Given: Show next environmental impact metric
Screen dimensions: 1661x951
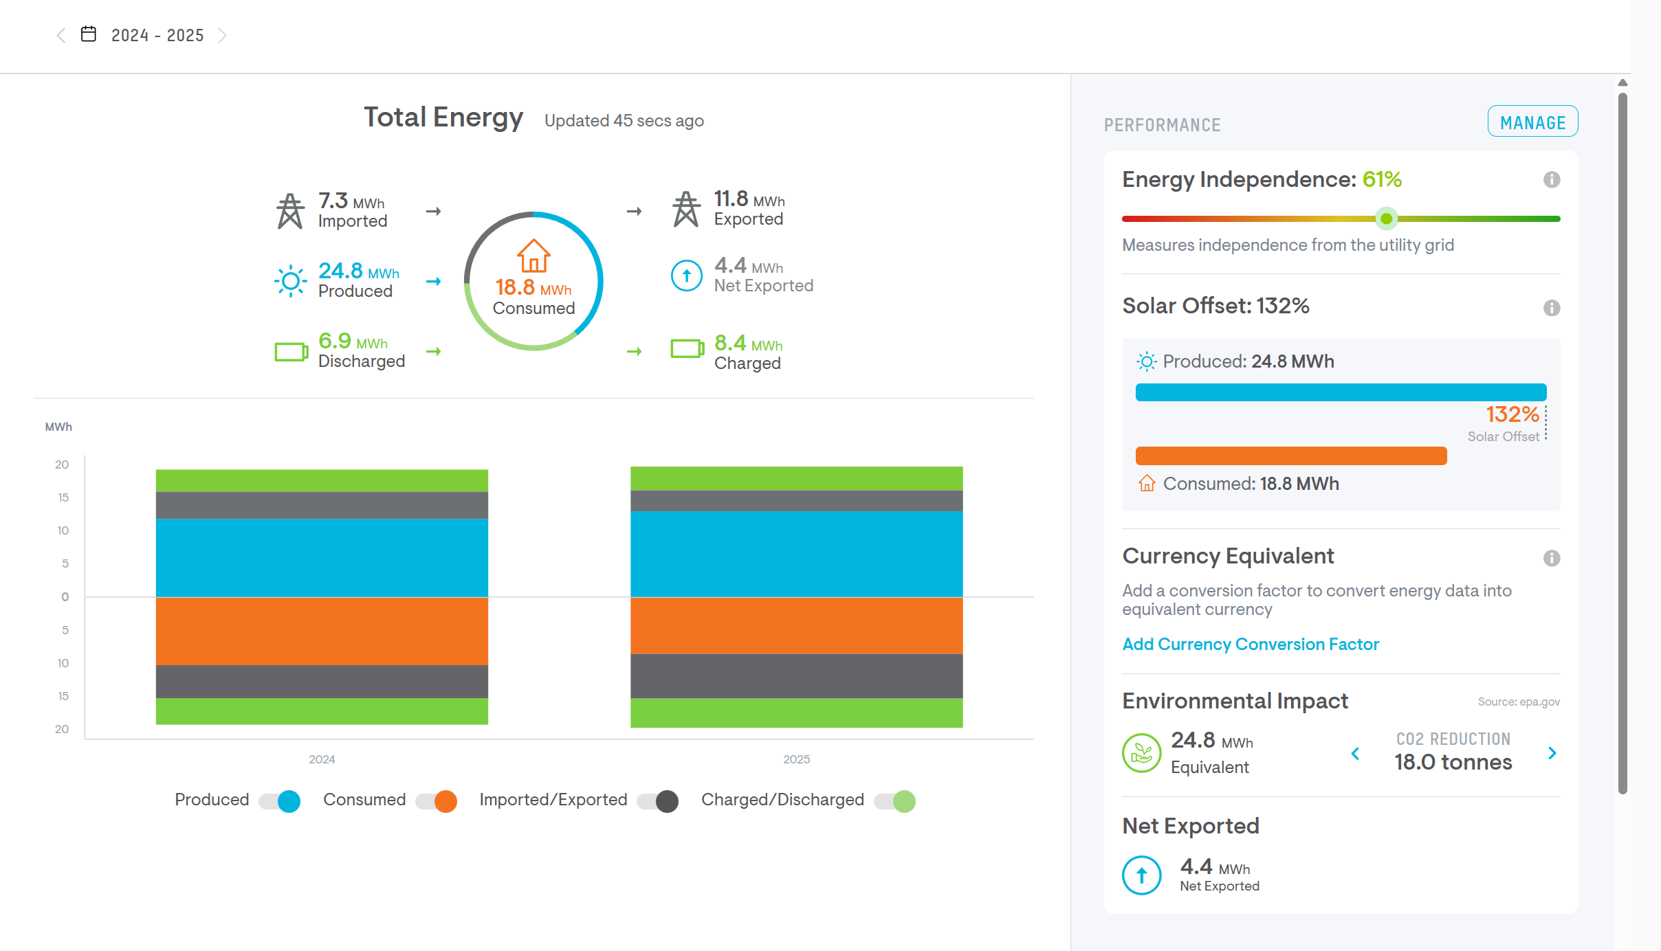Looking at the screenshot, I should point(1552,753).
